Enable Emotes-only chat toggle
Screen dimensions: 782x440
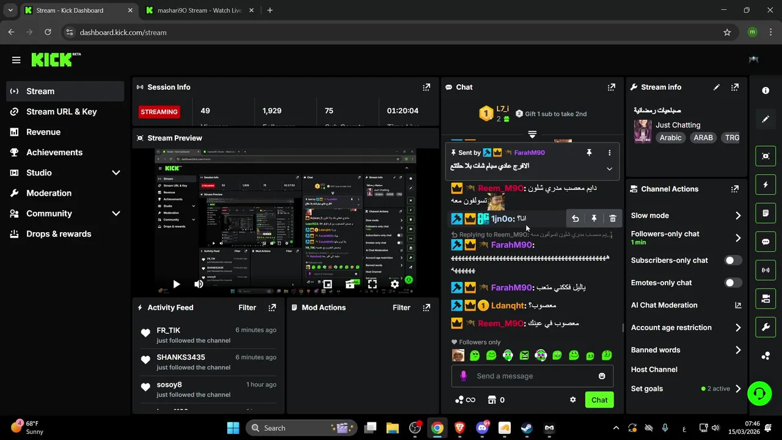pos(733,283)
